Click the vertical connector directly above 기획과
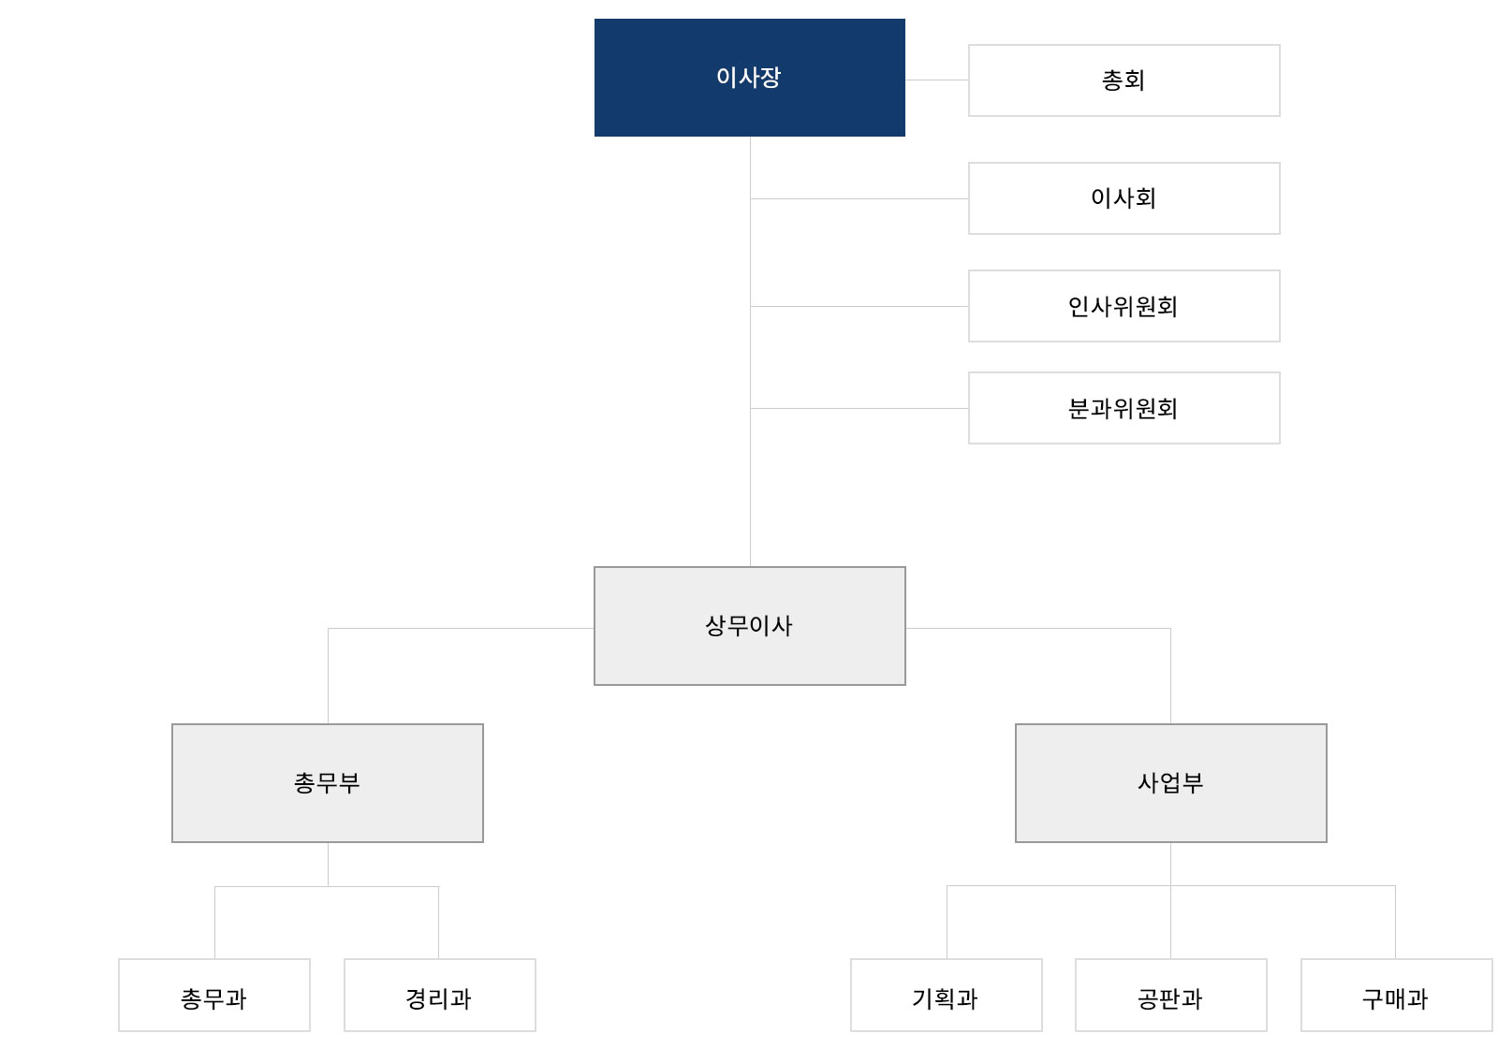The width and height of the screenshot is (1498, 1048). [x=947, y=923]
